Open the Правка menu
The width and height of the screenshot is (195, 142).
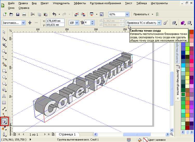coord(23,3)
